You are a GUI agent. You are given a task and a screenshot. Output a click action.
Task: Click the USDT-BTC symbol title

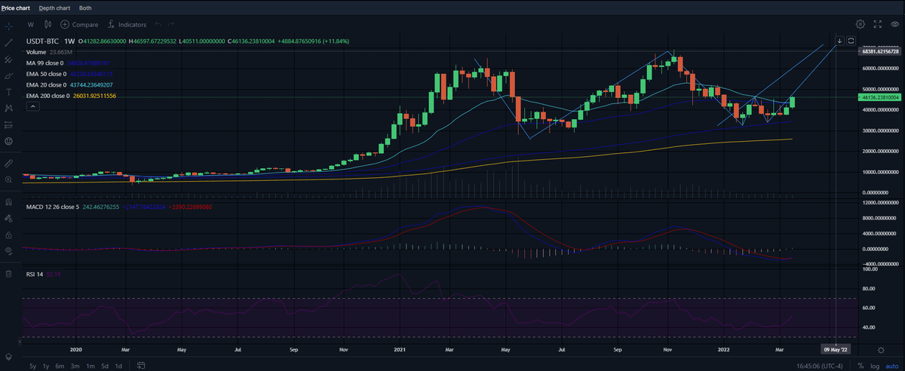[x=41, y=41]
